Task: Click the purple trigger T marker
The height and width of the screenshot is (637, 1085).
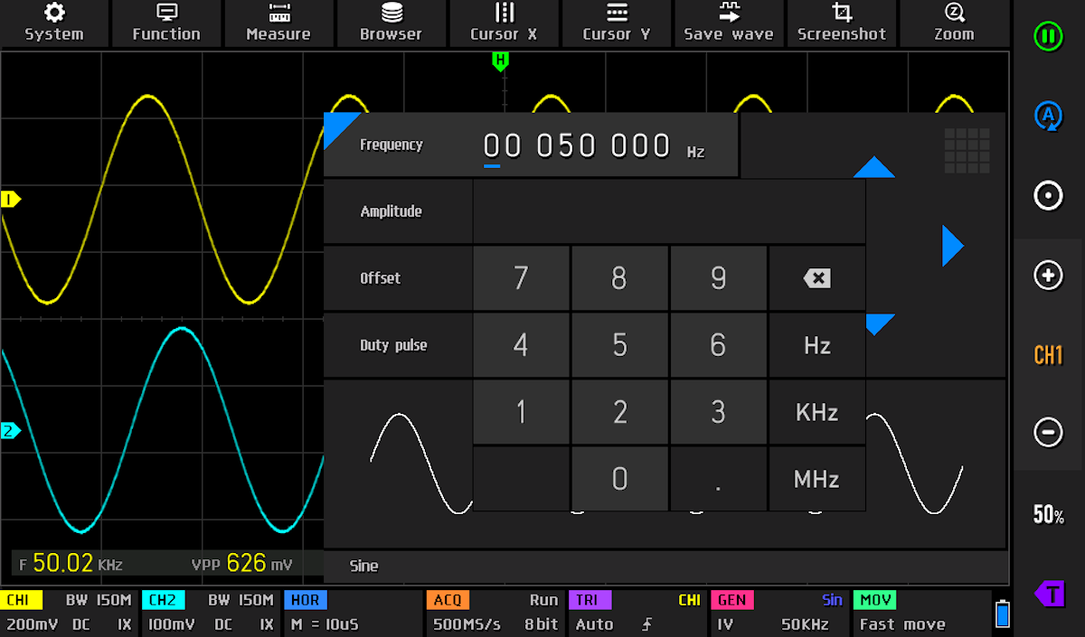Action: 1049,593
